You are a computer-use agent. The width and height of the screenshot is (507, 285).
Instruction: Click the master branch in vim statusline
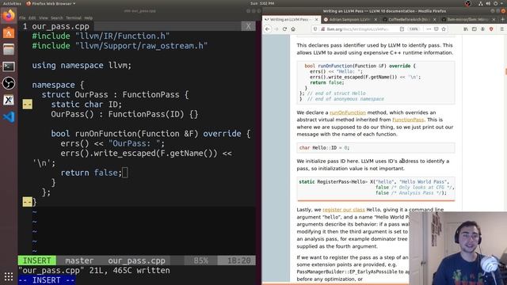[79, 260]
